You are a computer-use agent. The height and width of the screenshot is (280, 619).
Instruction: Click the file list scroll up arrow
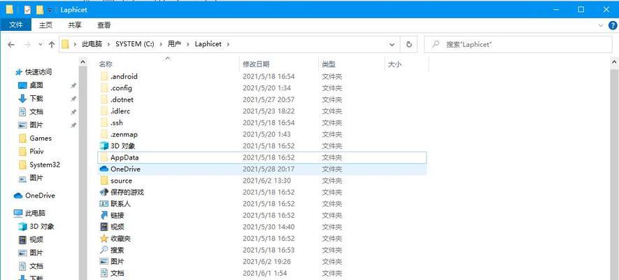click(x=615, y=62)
